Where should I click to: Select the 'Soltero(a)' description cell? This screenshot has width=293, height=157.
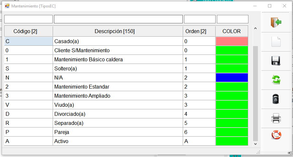point(118,69)
